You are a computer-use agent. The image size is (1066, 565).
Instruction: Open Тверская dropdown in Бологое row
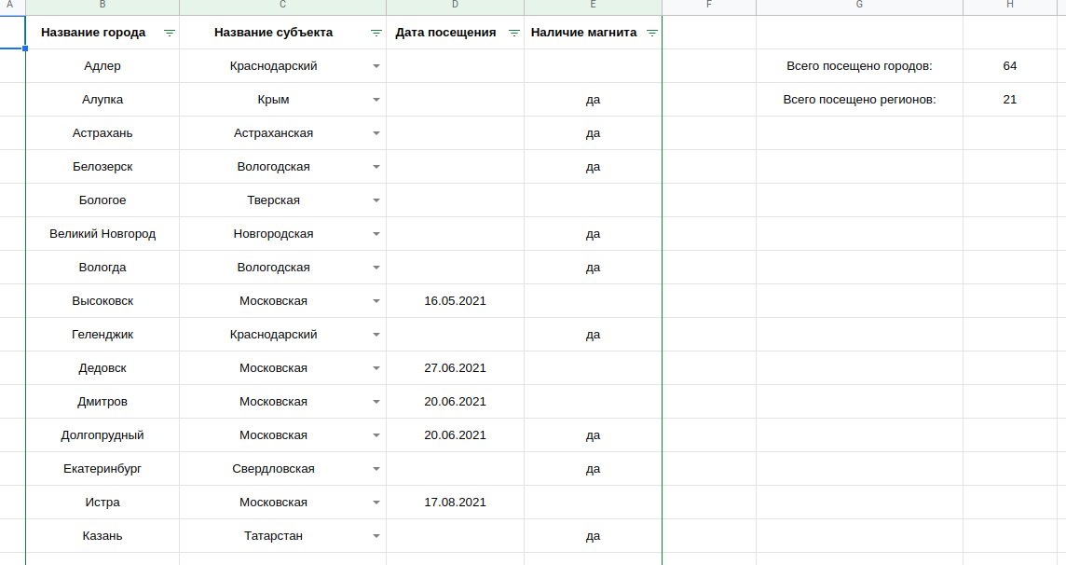376,200
